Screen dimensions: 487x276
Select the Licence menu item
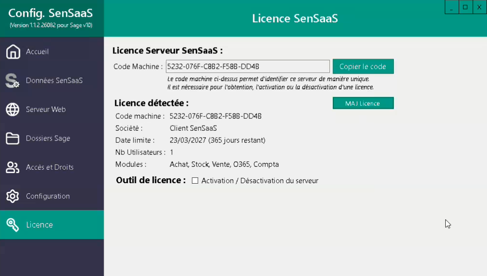click(x=52, y=225)
